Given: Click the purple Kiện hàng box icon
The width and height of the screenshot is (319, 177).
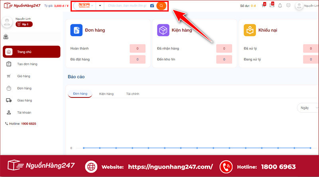Looking at the screenshot, I should pyautogui.click(x=163, y=30).
